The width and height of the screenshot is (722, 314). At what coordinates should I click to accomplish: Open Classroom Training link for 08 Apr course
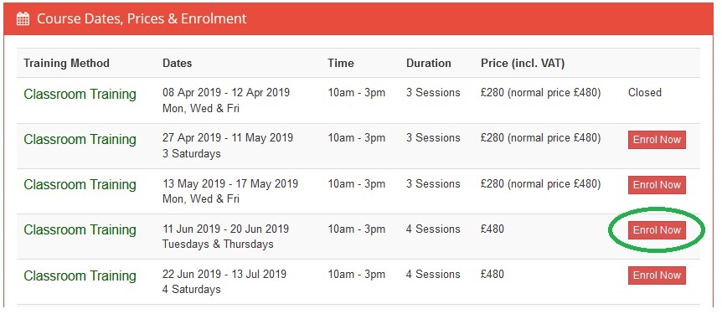pos(80,94)
